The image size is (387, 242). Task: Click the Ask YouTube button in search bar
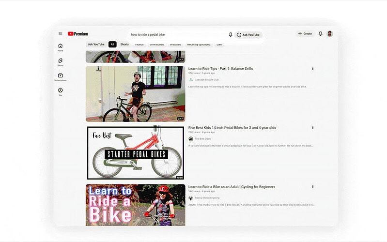point(248,35)
